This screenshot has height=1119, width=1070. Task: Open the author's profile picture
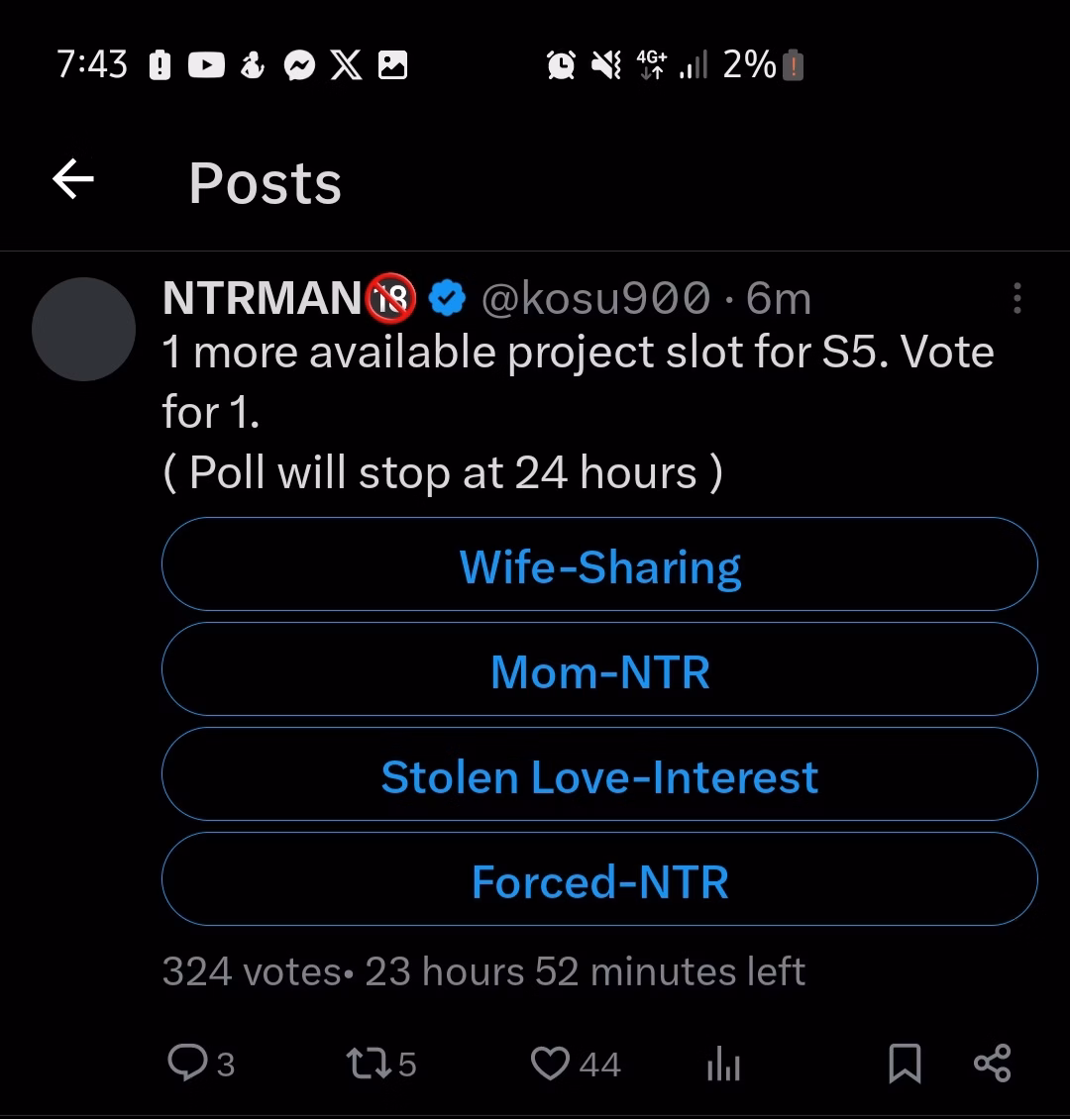click(83, 329)
